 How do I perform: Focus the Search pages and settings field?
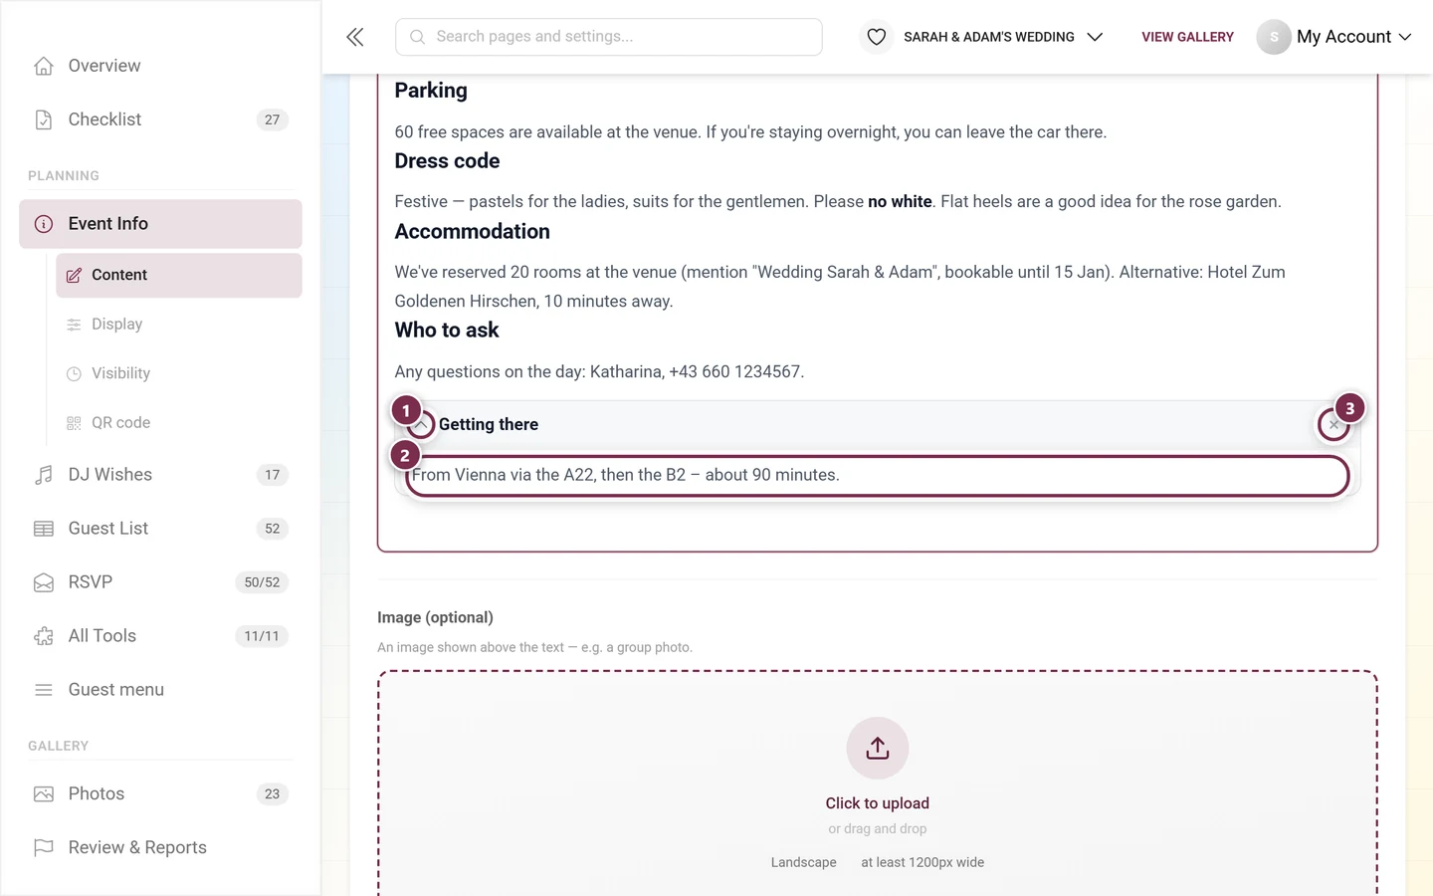pos(609,37)
